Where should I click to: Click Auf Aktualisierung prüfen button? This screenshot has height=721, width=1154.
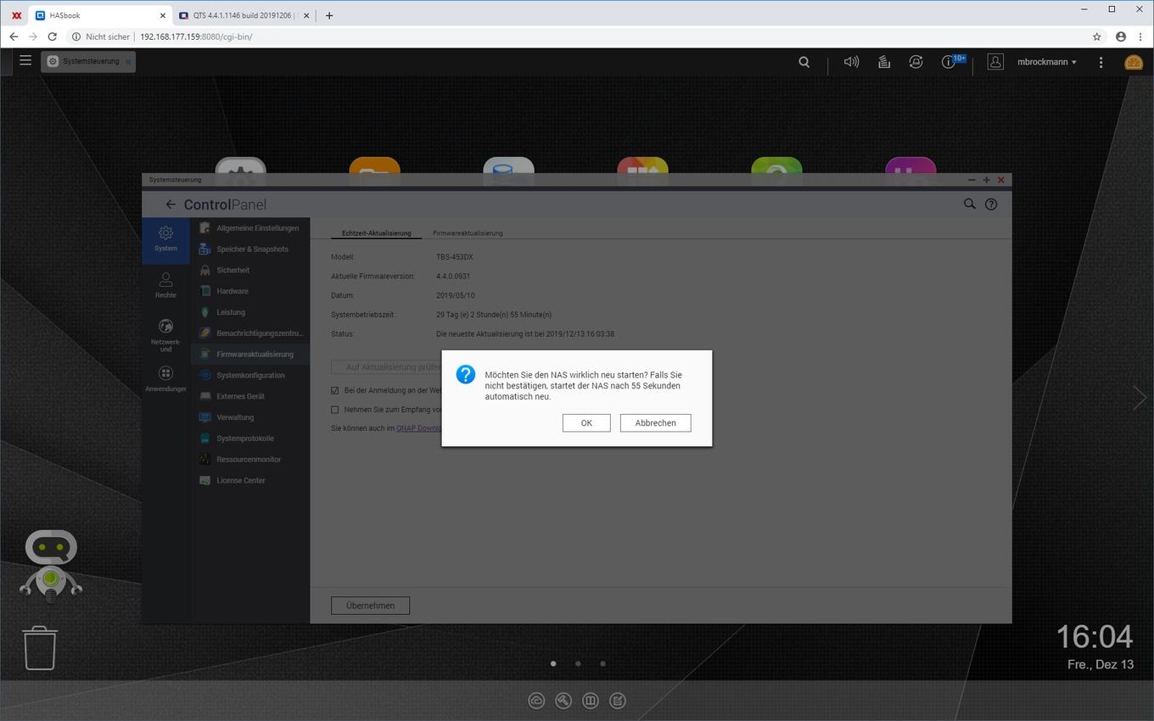[x=387, y=367]
